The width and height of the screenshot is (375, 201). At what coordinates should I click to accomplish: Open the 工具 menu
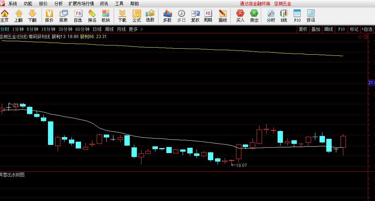pos(119,4)
